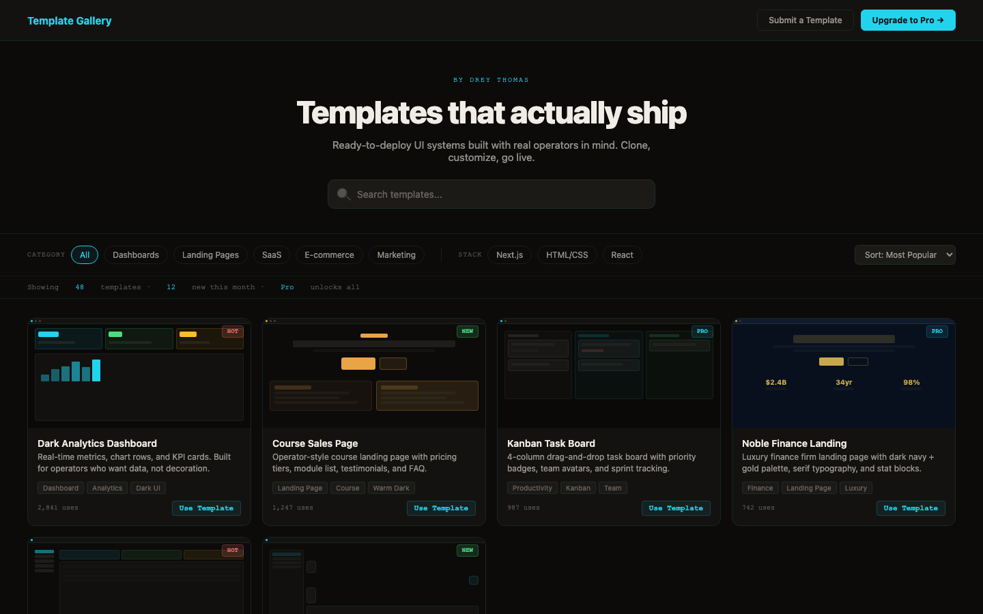
Task: Open Dark Analytics Dashboard preview thumbnail
Action: (139, 374)
